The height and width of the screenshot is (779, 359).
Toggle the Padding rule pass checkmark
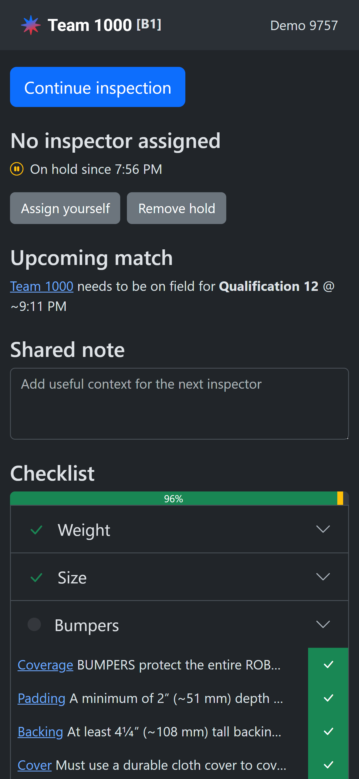[328, 698]
